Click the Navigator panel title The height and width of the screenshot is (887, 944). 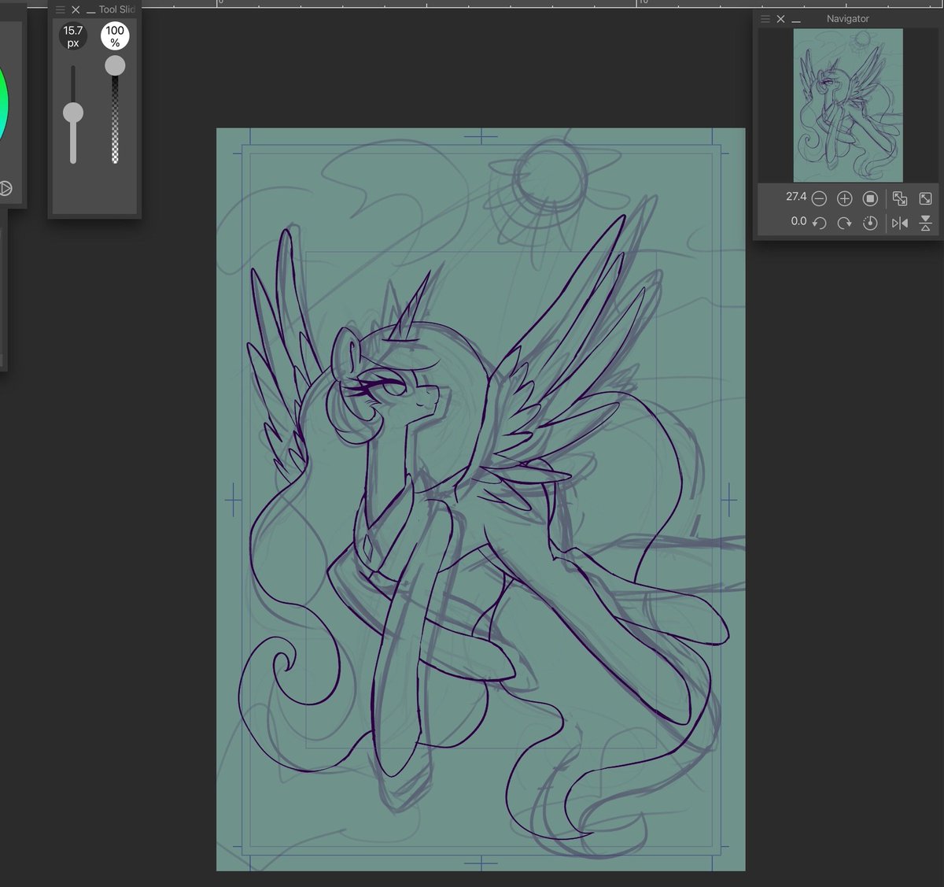tap(848, 19)
